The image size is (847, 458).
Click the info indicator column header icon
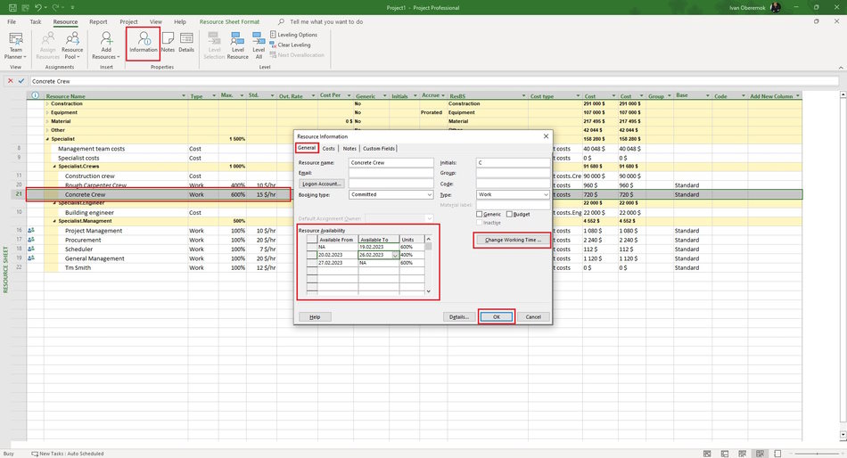click(x=35, y=95)
